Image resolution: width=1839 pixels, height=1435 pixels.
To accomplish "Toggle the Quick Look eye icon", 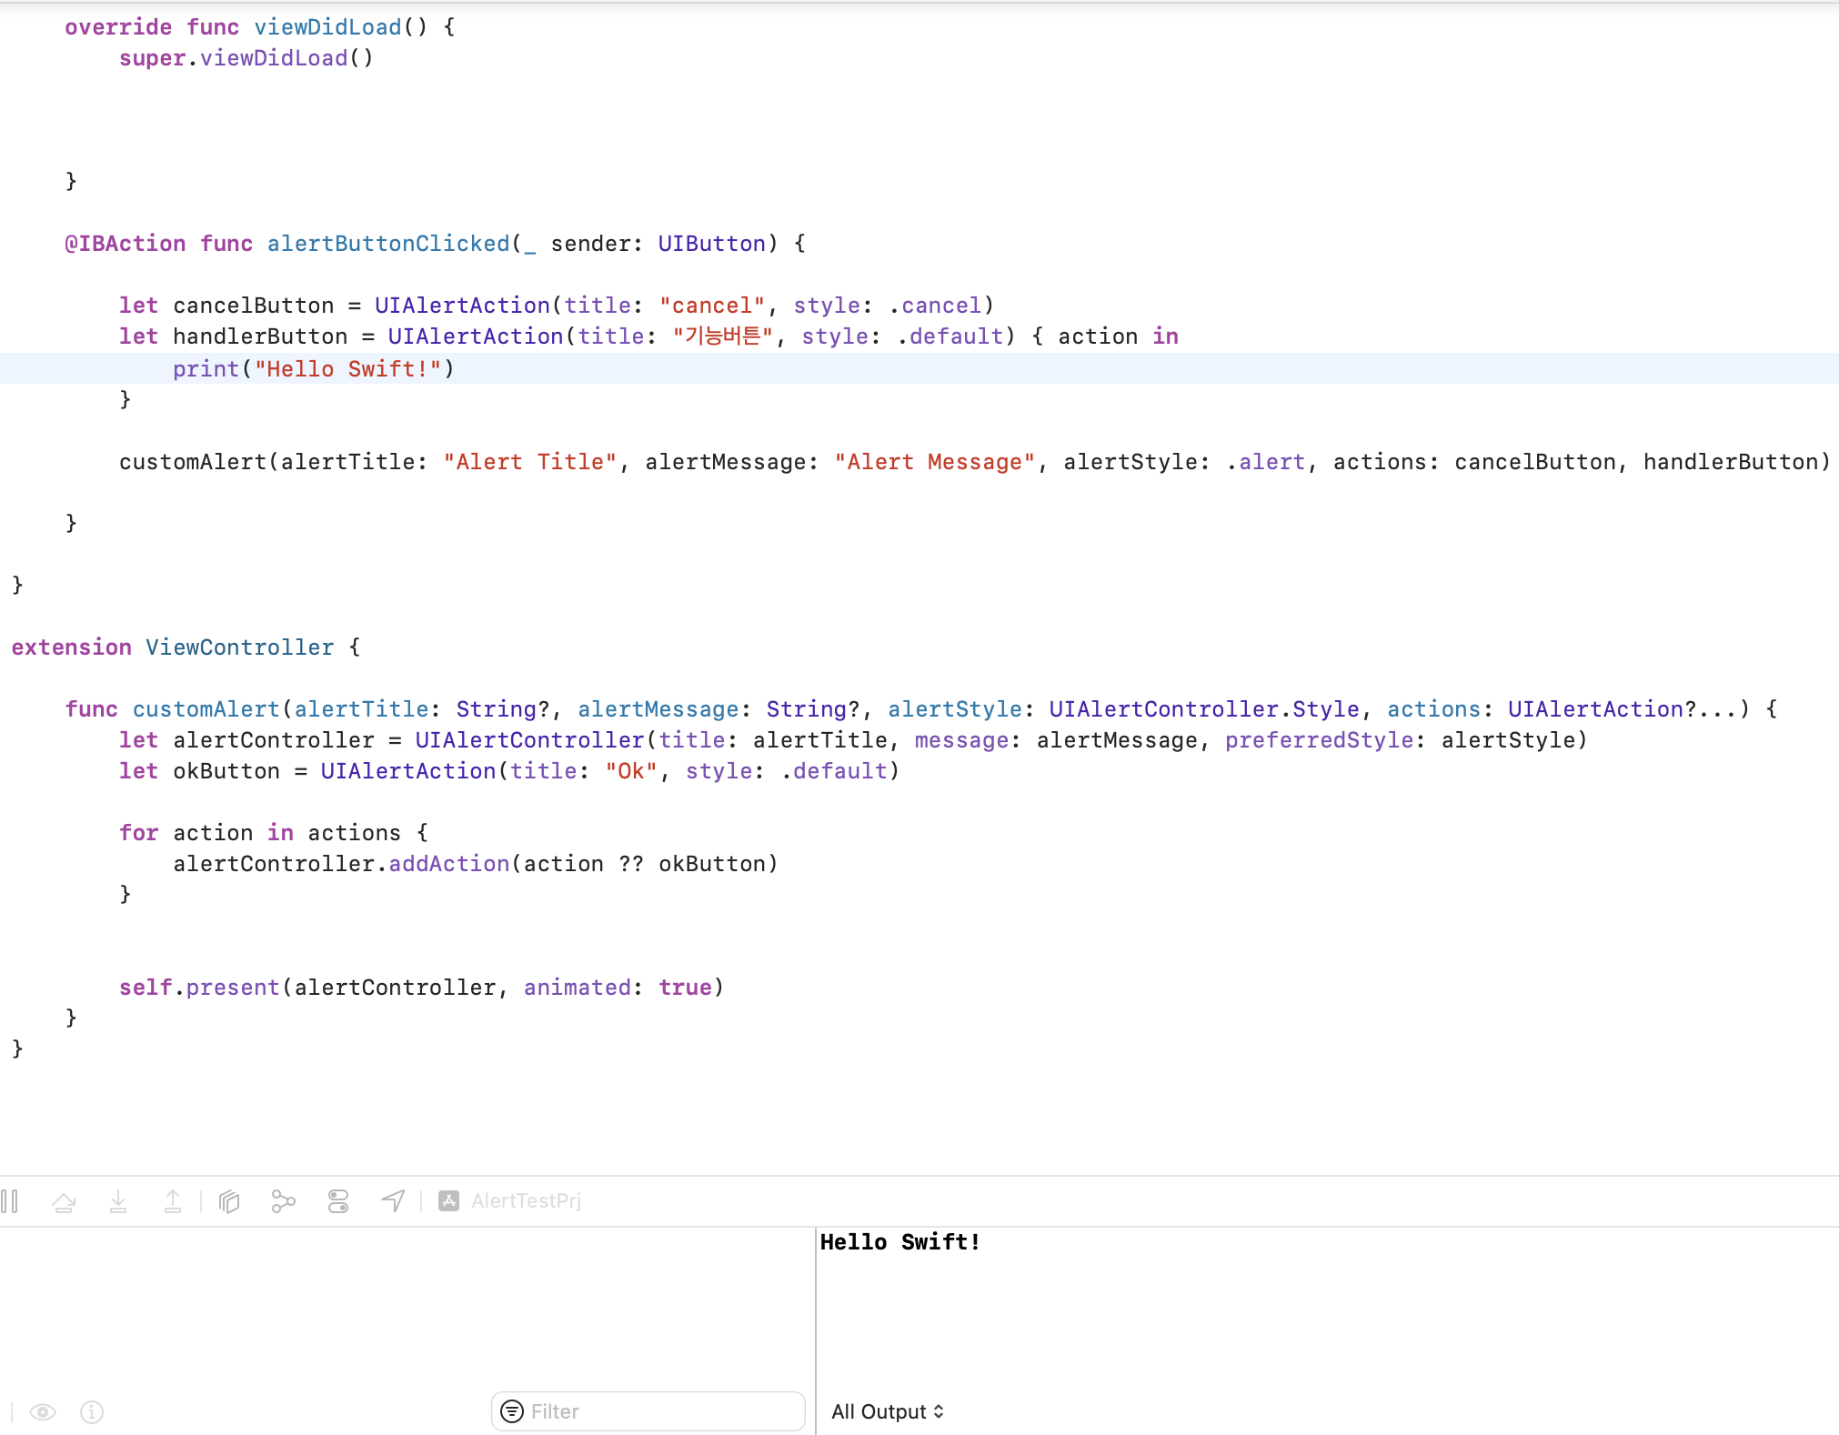I will coord(43,1411).
